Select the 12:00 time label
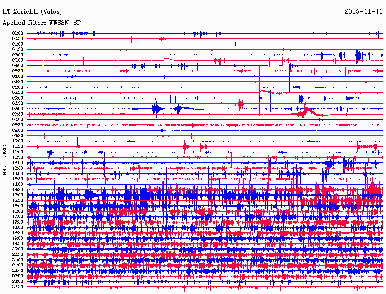 (18, 163)
